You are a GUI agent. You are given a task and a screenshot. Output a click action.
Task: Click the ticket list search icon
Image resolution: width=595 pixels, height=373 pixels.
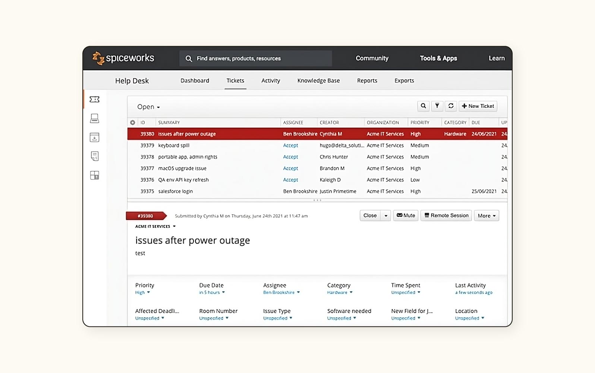pyautogui.click(x=423, y=106)
